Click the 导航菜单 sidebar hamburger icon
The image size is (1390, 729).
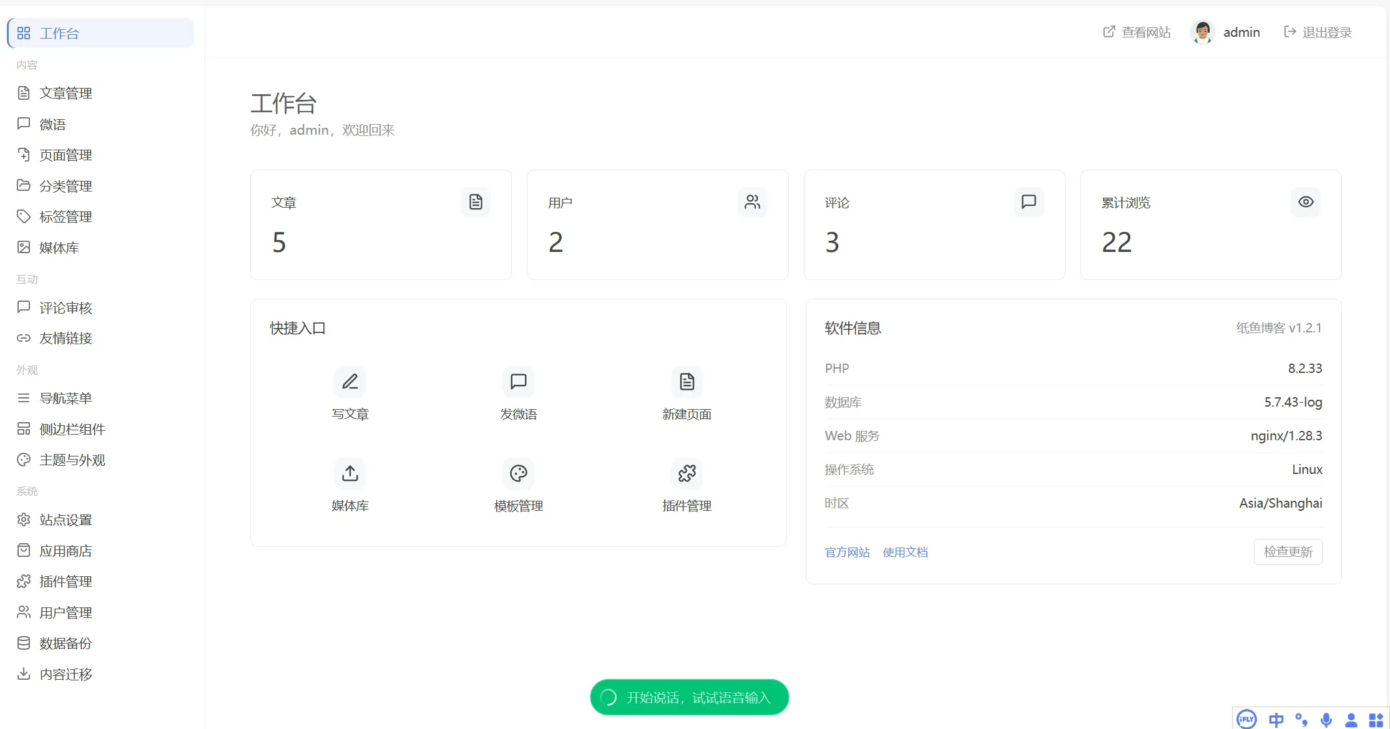coord(24,398)
